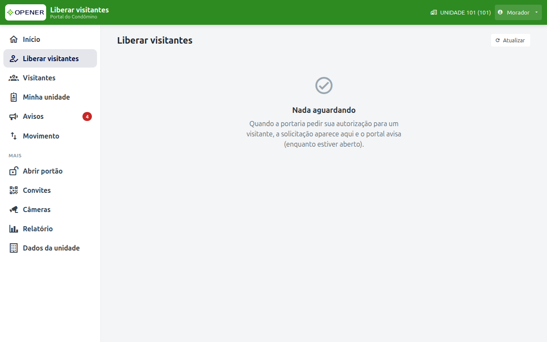Click the Morador account button label
Image resolution: width=547 pixels, height=342 pixels.
coord(518,12)
